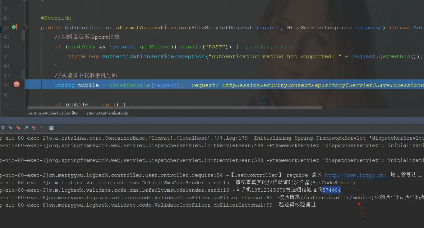Click the Drop Frame icon with red X
Screen dimensions: 424x228
point(34,128)
